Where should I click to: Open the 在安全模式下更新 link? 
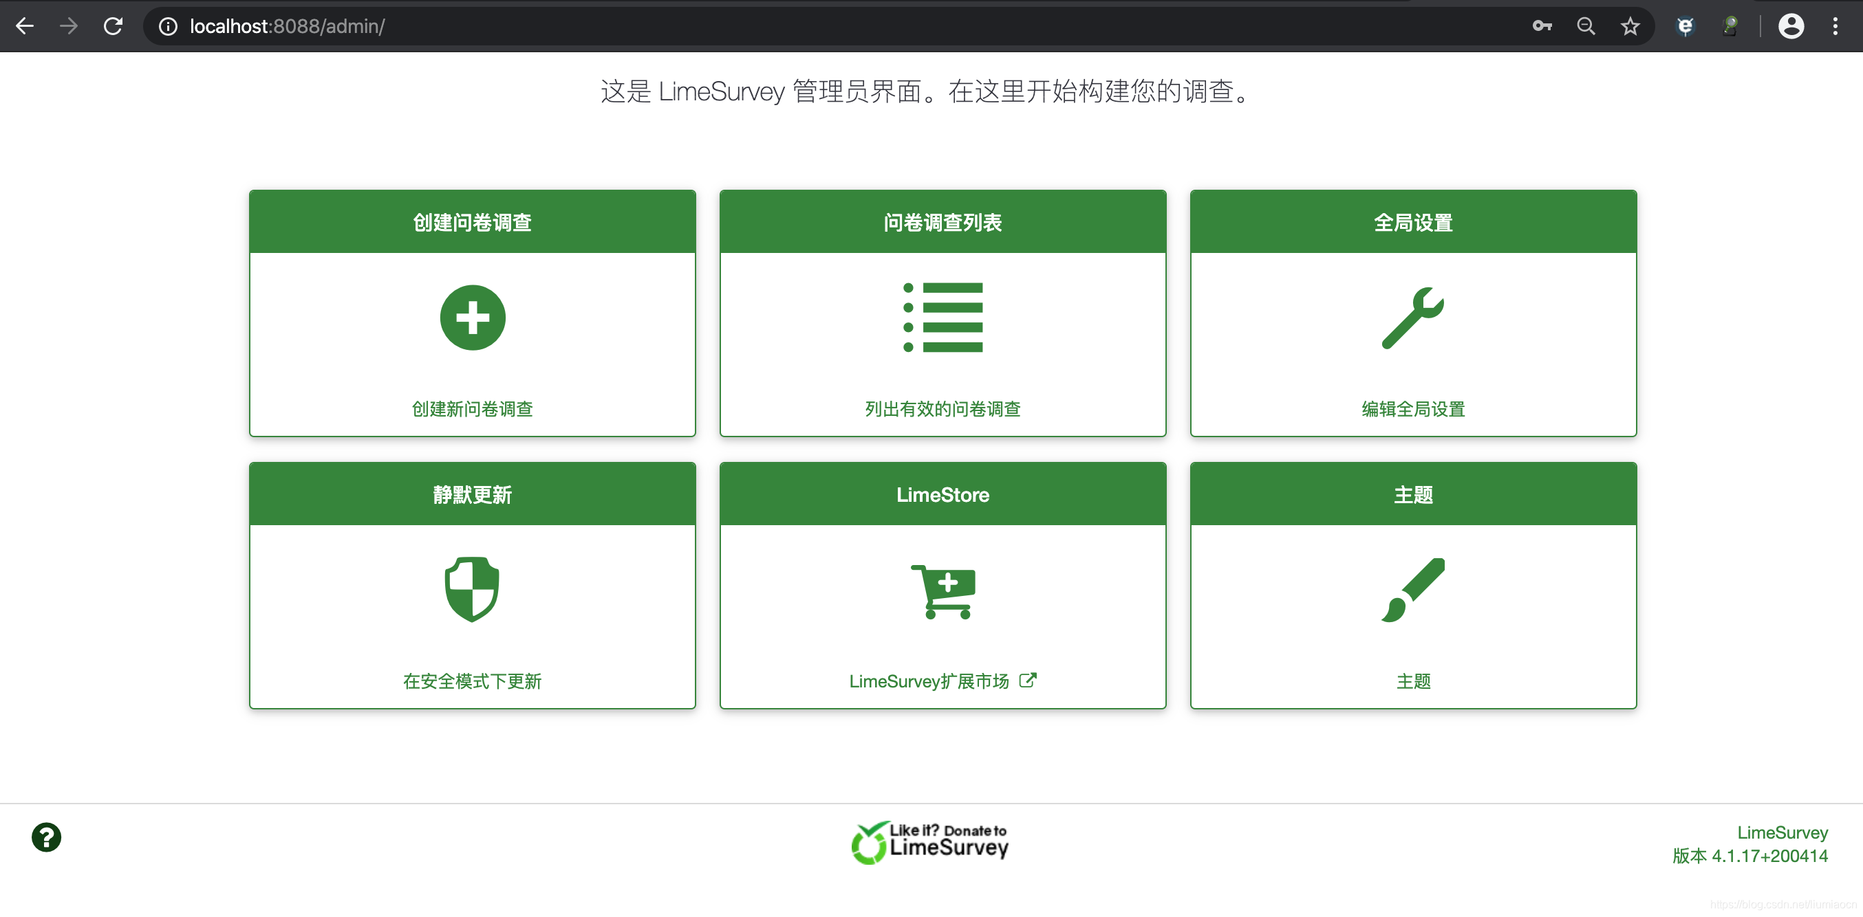tap(472, 681)
